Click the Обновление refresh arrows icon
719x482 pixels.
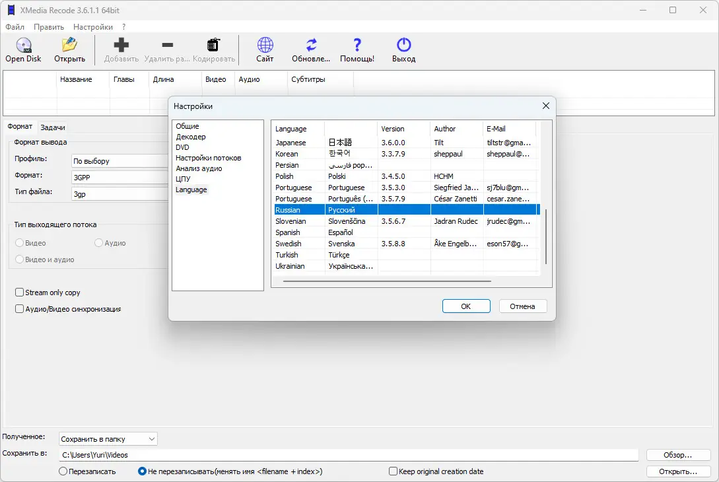click(312, 45)
